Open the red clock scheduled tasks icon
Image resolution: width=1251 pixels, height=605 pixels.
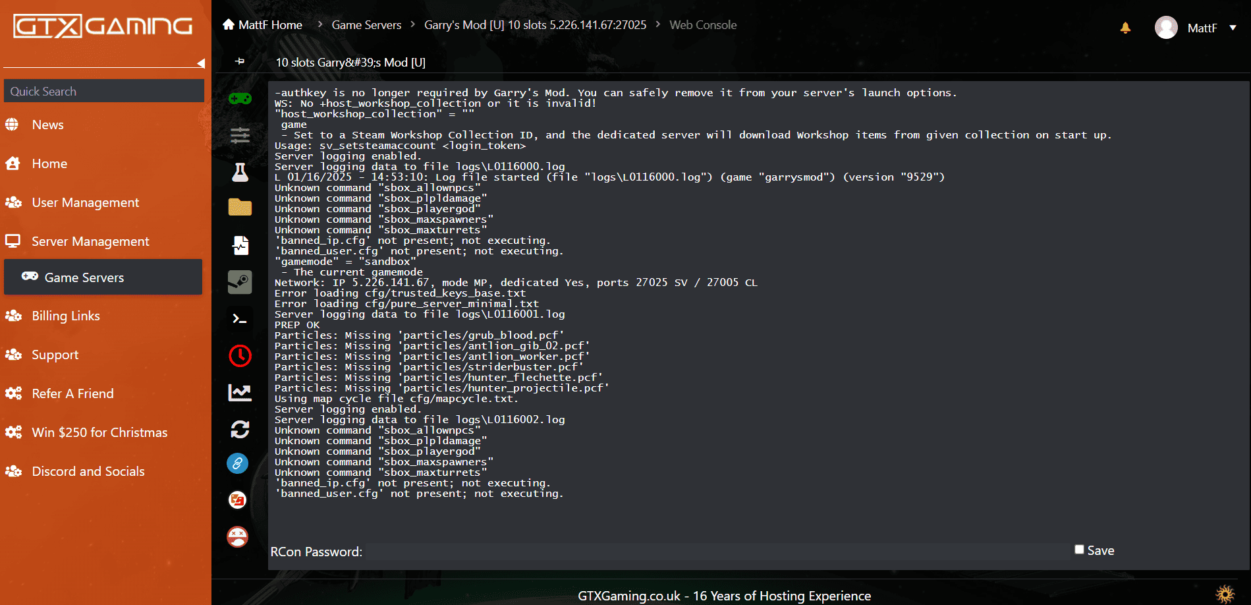240,356
